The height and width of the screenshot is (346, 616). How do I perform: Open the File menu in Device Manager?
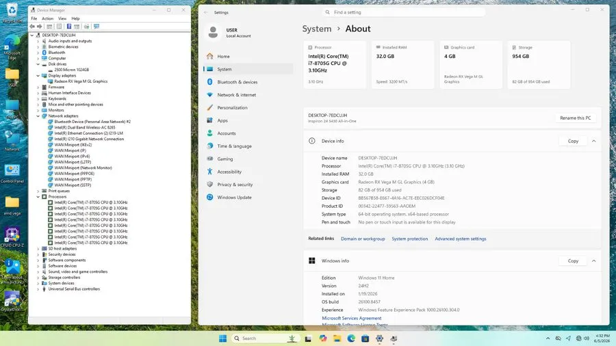tap(34, 18)
